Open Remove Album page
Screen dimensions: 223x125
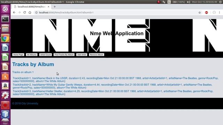tap(97, 55)
